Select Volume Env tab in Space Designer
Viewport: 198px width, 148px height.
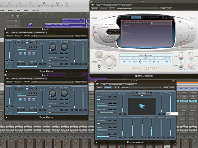pyautogui.click(x=136, y=18)
